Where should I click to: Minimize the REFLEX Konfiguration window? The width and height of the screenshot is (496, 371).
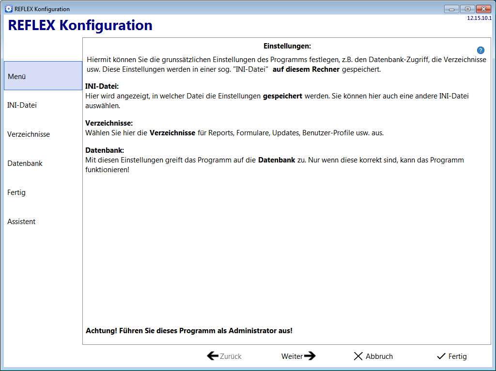coord(451,9)
